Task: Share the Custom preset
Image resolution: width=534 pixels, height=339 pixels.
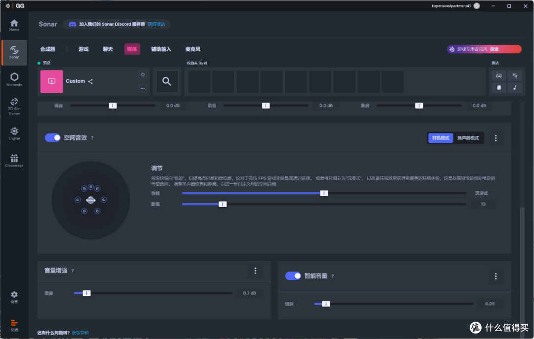Action: tap(90, 82)
